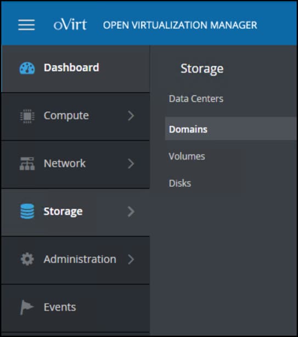Click the Dashboard gauge icon
This screenshot has width=298, height=337.
tap(27, 68)
